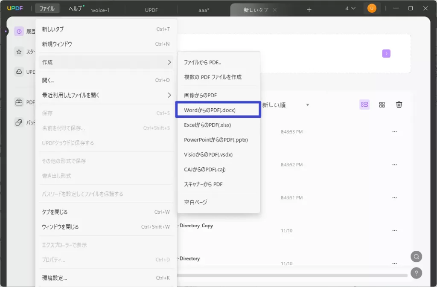Open the batch processing icon in sidebar
The image size is (437, 287).
[x=19, y=122]
